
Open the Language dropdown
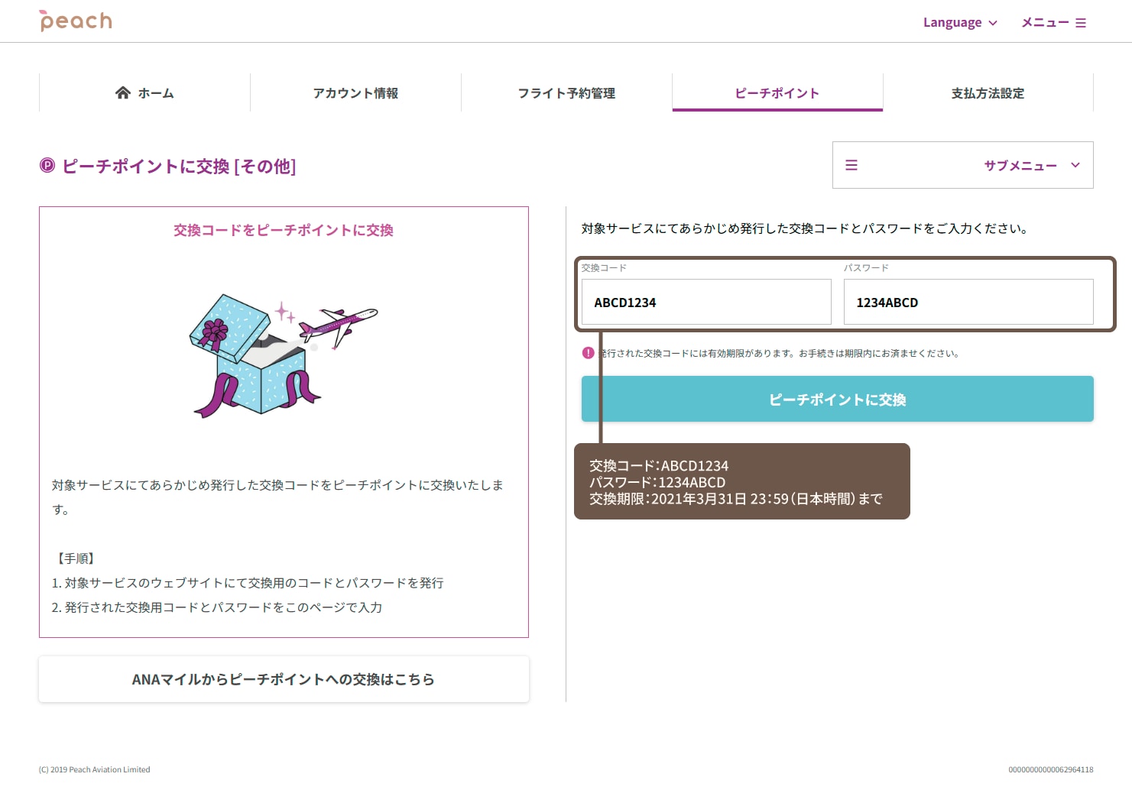pyautogui.click(x=960, y=22)
